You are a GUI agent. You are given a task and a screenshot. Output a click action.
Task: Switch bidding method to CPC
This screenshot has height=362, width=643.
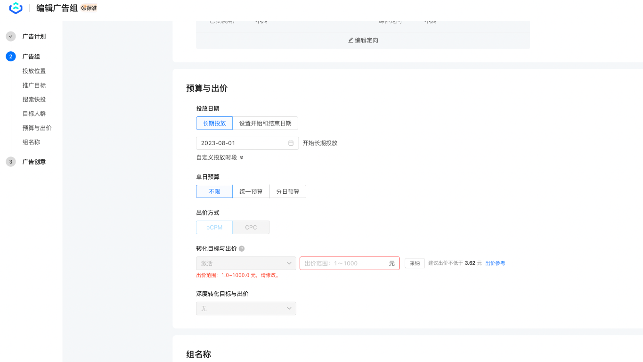point(251,227)
